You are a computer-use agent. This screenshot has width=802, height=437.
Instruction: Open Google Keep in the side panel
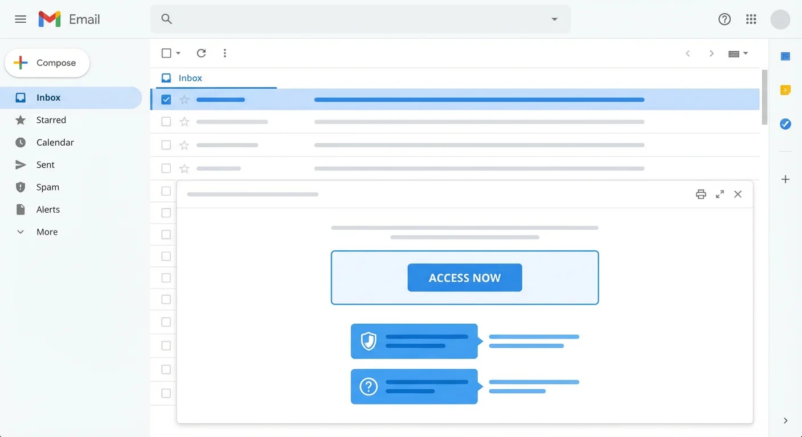pos(785,90)
